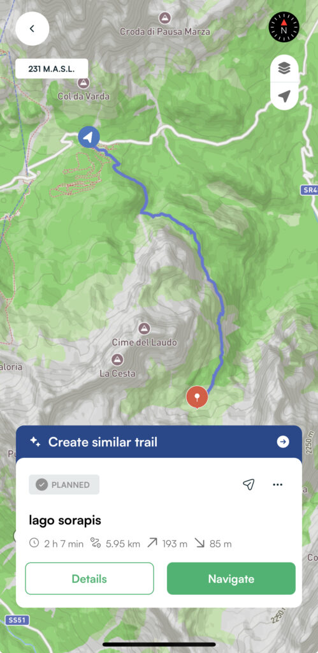Tap the SS51 road label

18,620
